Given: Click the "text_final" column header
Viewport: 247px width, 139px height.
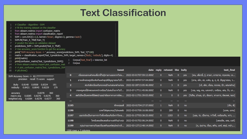Looking at the screenshot, I should click(x=229, y=70).
